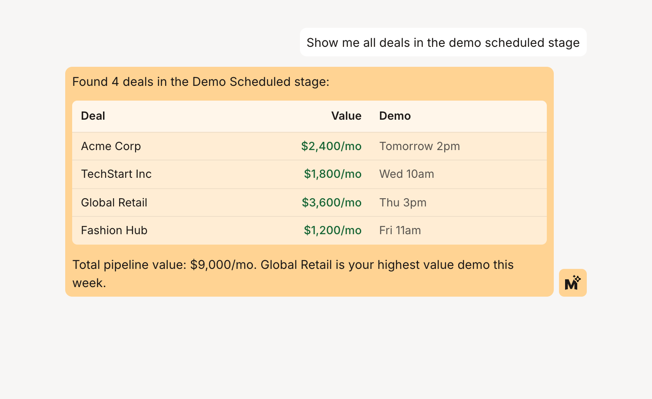Click the Fri 11am demo time
The image size is (652, 399).
click(400, 230)
